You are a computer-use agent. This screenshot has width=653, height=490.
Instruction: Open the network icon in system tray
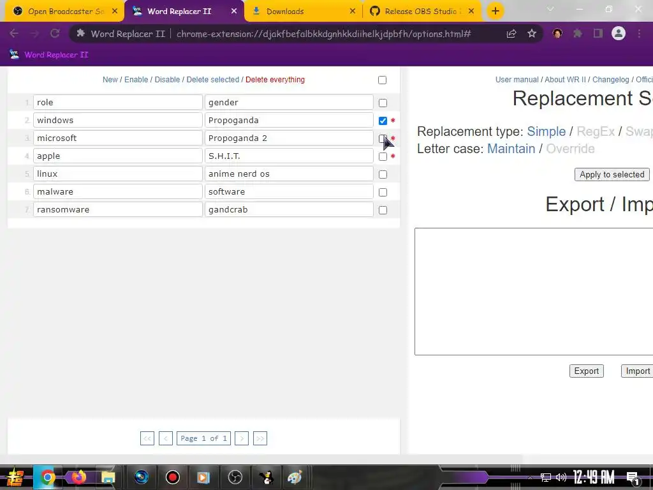pos(546,477)
